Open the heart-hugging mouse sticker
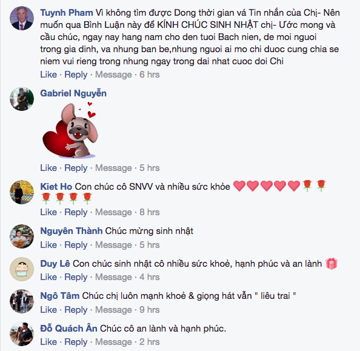This screenshot has width=360, height=351. coord(71,130)
